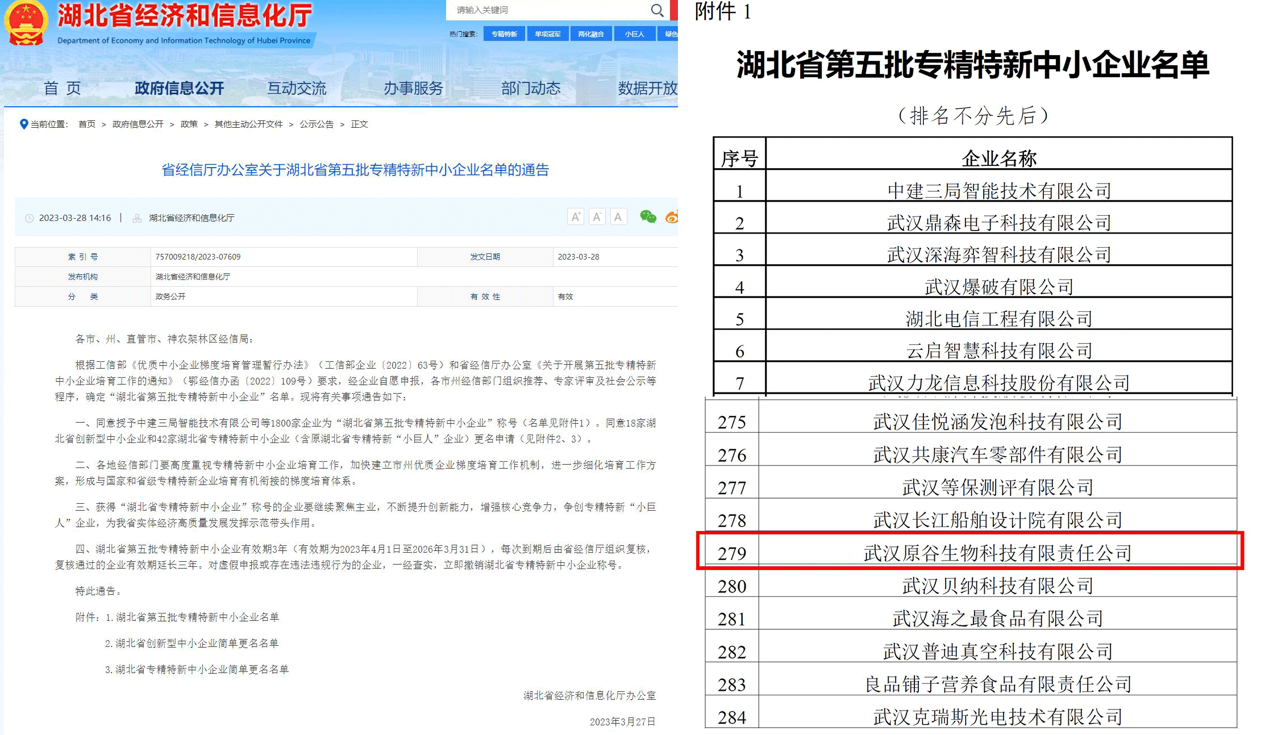Click the location pin icon in breadcrumb
Image resolution: width=1261 pixels, height=735 pixels.
tap(23, 124)
